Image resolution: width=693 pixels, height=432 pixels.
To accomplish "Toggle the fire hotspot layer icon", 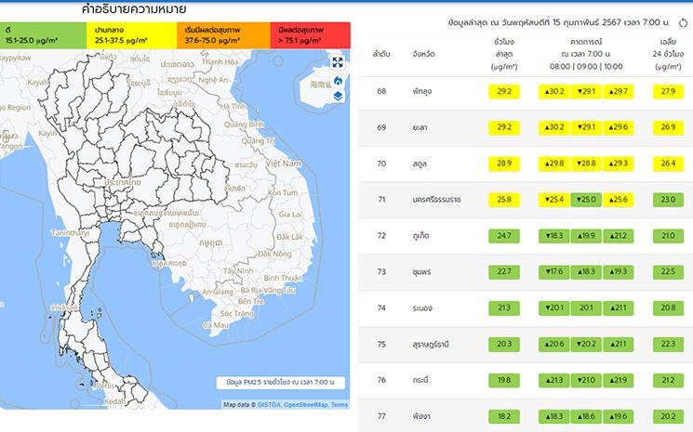I will (338, 80).
